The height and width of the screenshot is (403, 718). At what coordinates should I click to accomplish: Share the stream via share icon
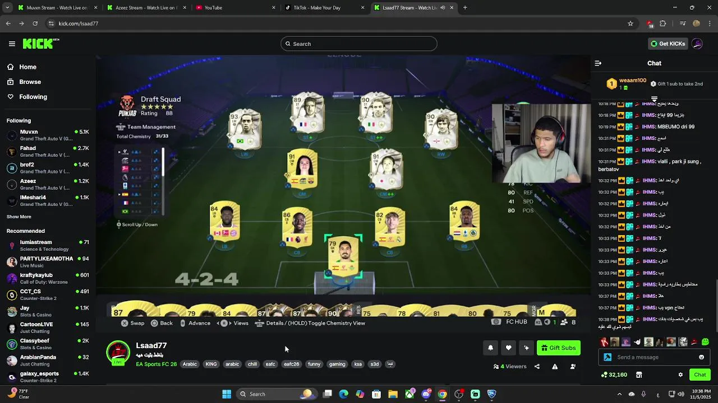[x=537, y=367]
